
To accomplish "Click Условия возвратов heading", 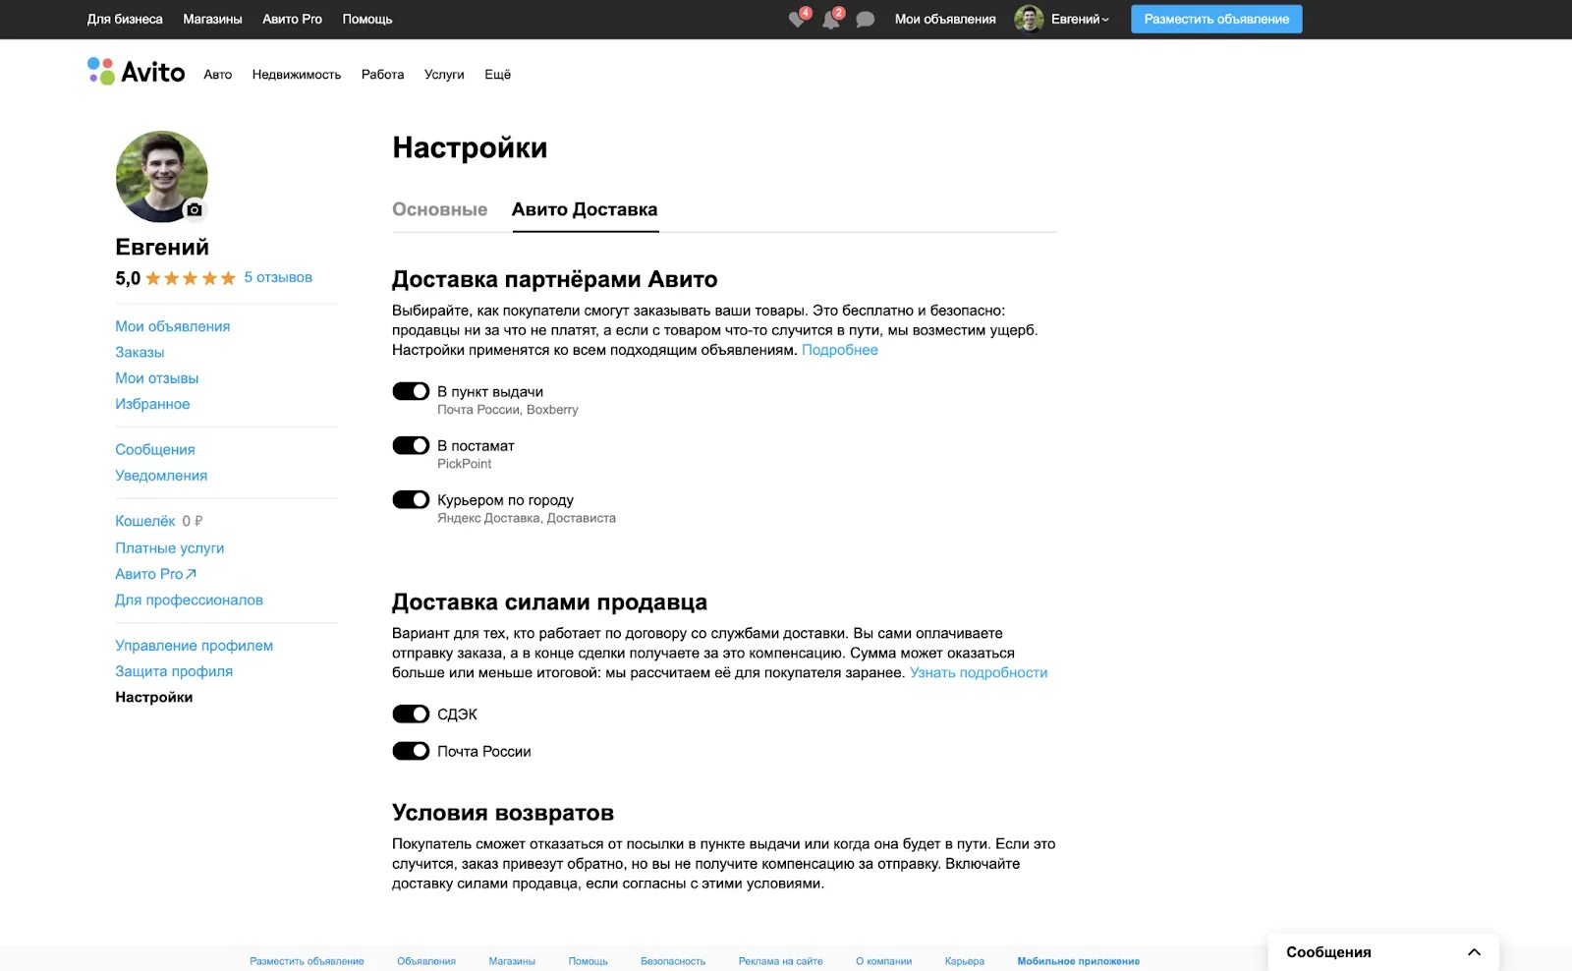I will [x=503, y=813].
